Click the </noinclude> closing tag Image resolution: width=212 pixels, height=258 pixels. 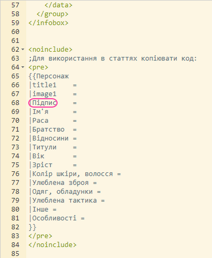(x=52, y=245)
